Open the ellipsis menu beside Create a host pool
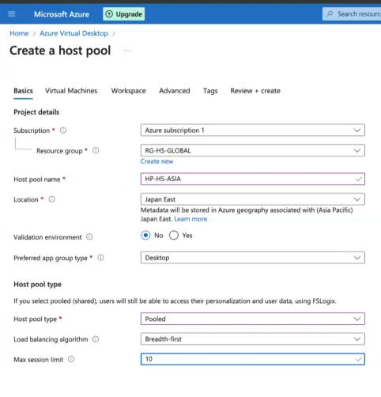The width and height of the screenshot is (381, 397). tap(127, 51)
